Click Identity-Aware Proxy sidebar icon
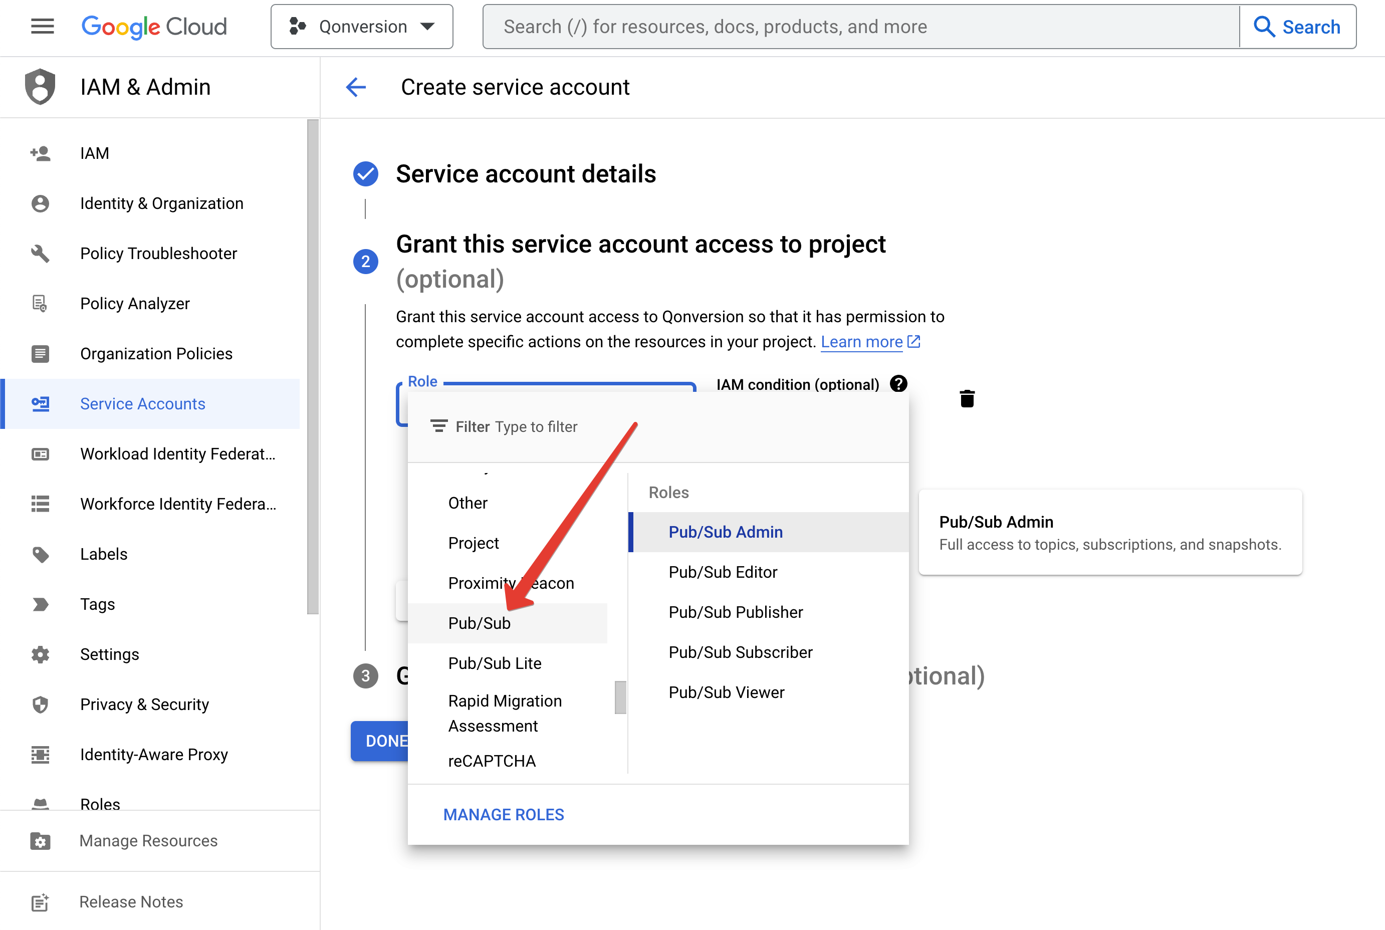This screenshot has width=1385, height=930. [40, 755]
